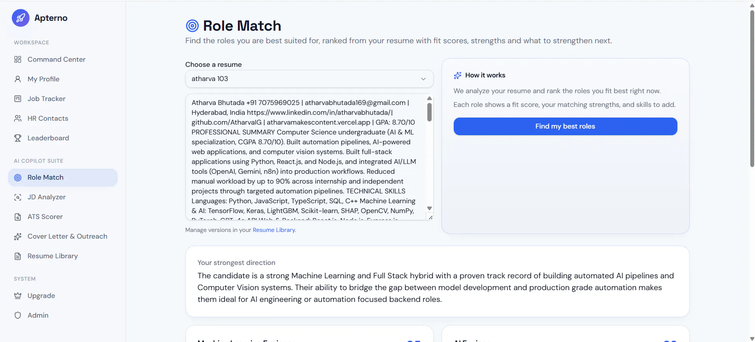The image size is (755, 342).
Task: Open Admin shield icon
Action: pyautogui.click(x=18, y=315)
